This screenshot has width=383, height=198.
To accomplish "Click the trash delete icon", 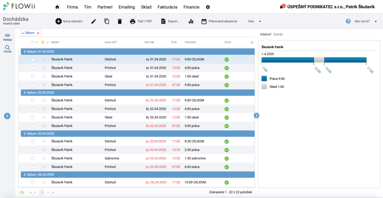I will [119, 21].
